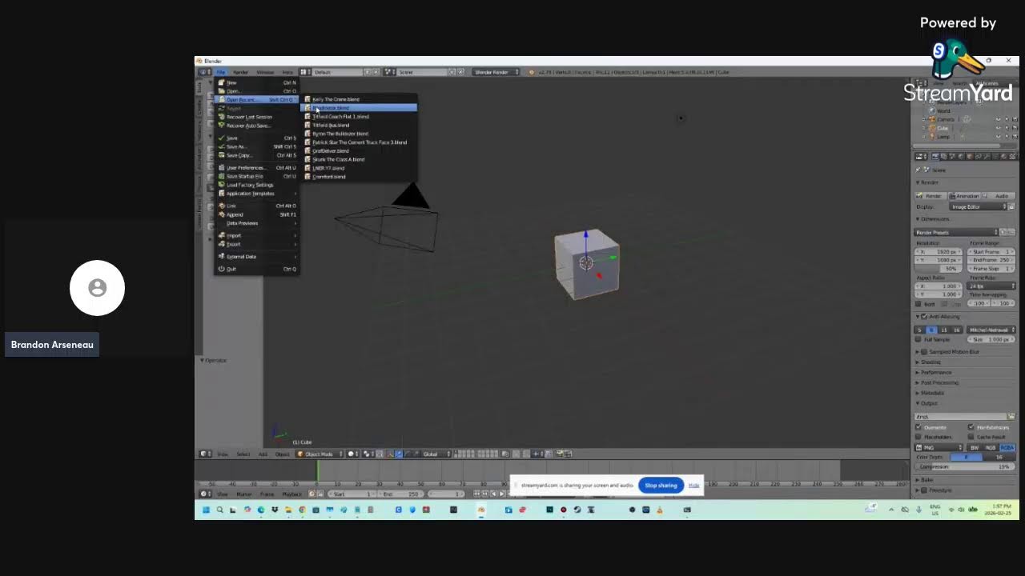This screenshot has height=576, width=1025.
Task: Expand the Bake panel
Action: pyautogui.click(x=927, y=480)
